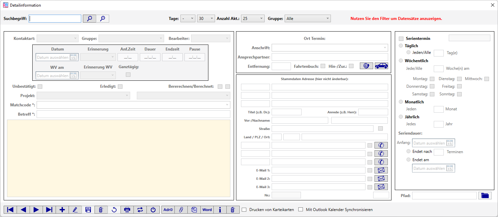The width and height of the screenshot is (498, 217).
Task: Enable Mit Outlook Kalender Synchronisieren
Action: tap(301, 210)
